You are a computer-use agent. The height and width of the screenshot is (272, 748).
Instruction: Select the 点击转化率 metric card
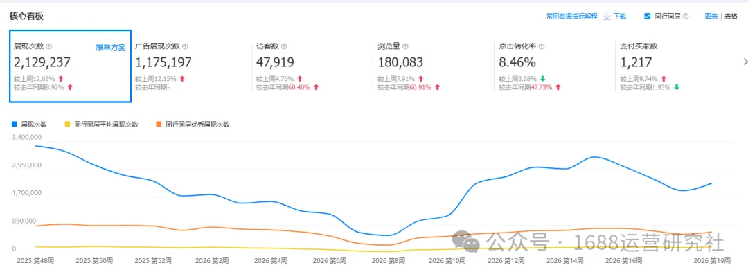555,66
